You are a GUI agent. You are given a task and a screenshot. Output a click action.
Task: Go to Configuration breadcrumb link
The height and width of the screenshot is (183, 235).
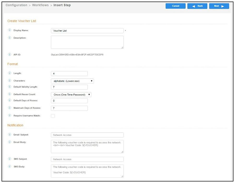tap(16, 5)
